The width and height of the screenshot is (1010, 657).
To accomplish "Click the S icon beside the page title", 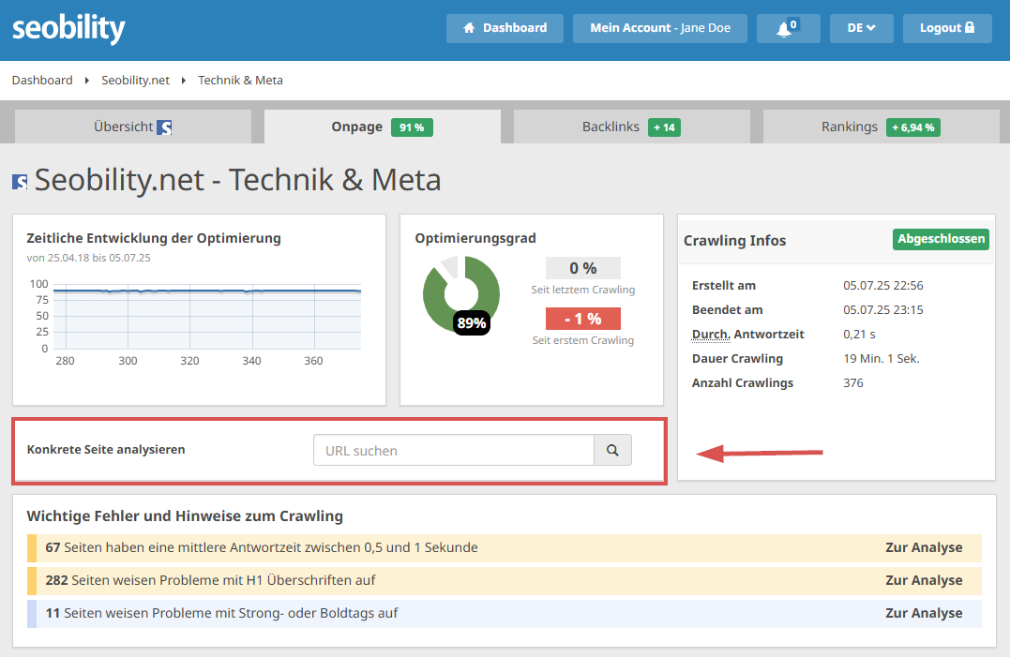I will pos(20,182).
